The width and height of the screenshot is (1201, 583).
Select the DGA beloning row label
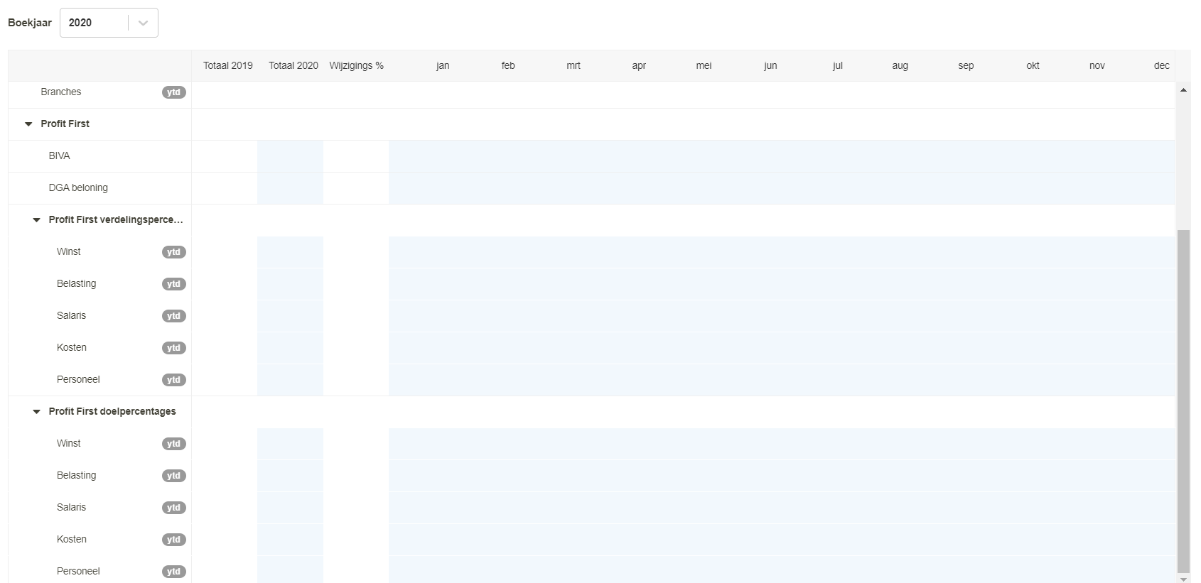point(78,187)
